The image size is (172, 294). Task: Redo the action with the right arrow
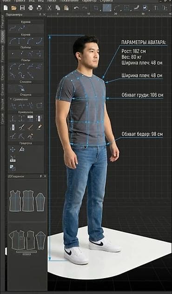tap(85, 8)
